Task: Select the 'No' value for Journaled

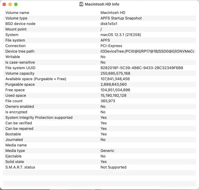Action: pyautogui.click(x=103, y=140)
